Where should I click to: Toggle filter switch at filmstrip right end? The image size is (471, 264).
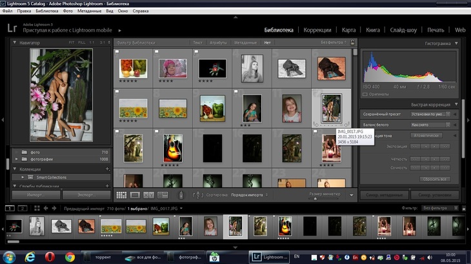point(464,208)
